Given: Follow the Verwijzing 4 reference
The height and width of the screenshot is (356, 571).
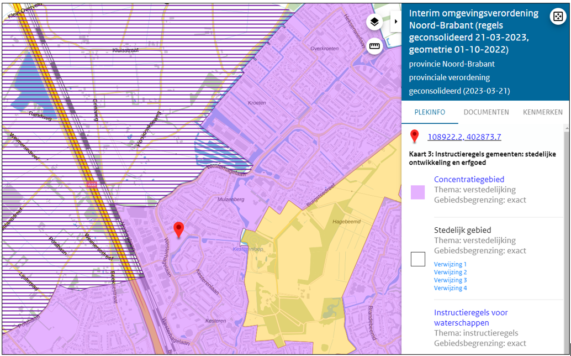Looking at the screenshot, I should click(x=450, y=288).
